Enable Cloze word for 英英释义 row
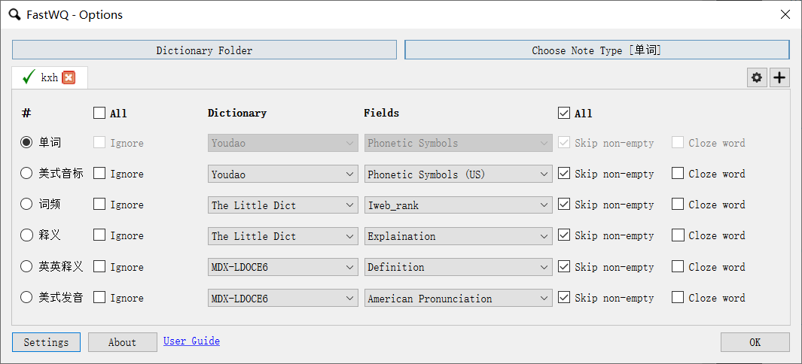 pyautogui.click(x=678, y=266)
